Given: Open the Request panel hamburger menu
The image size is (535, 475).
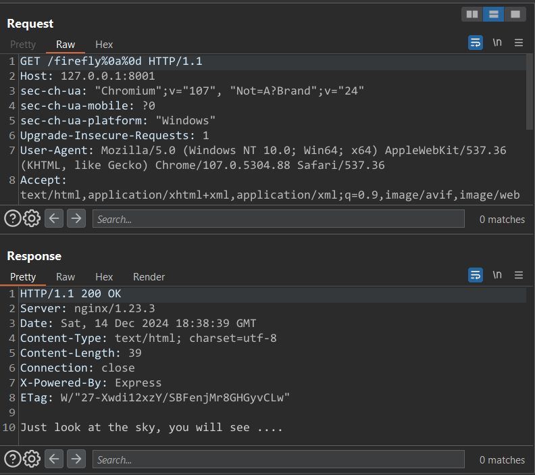Looking at the screenshot, I should pyautogui.click(x=519, y=43).
